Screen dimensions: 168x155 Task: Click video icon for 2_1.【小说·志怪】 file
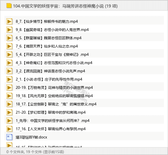click(x=9, y=79)
